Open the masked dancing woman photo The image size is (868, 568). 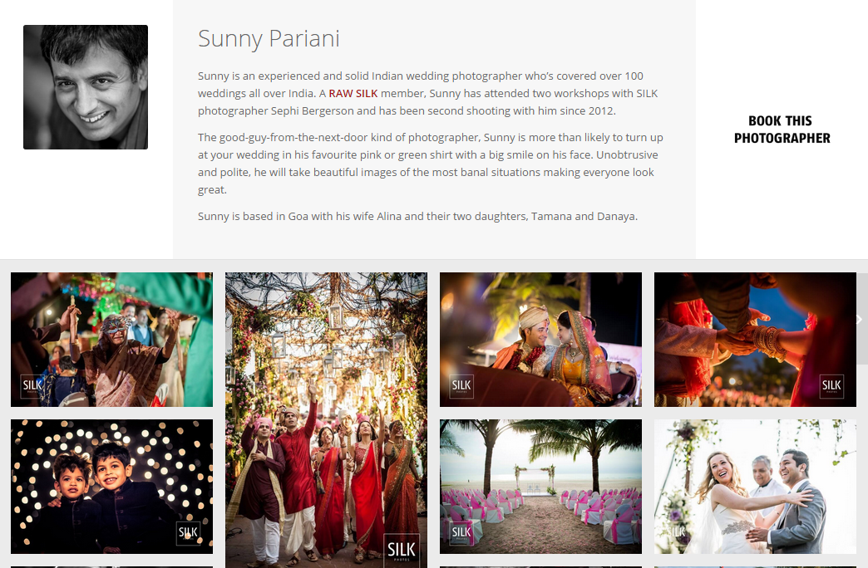(x=111, y=340)
